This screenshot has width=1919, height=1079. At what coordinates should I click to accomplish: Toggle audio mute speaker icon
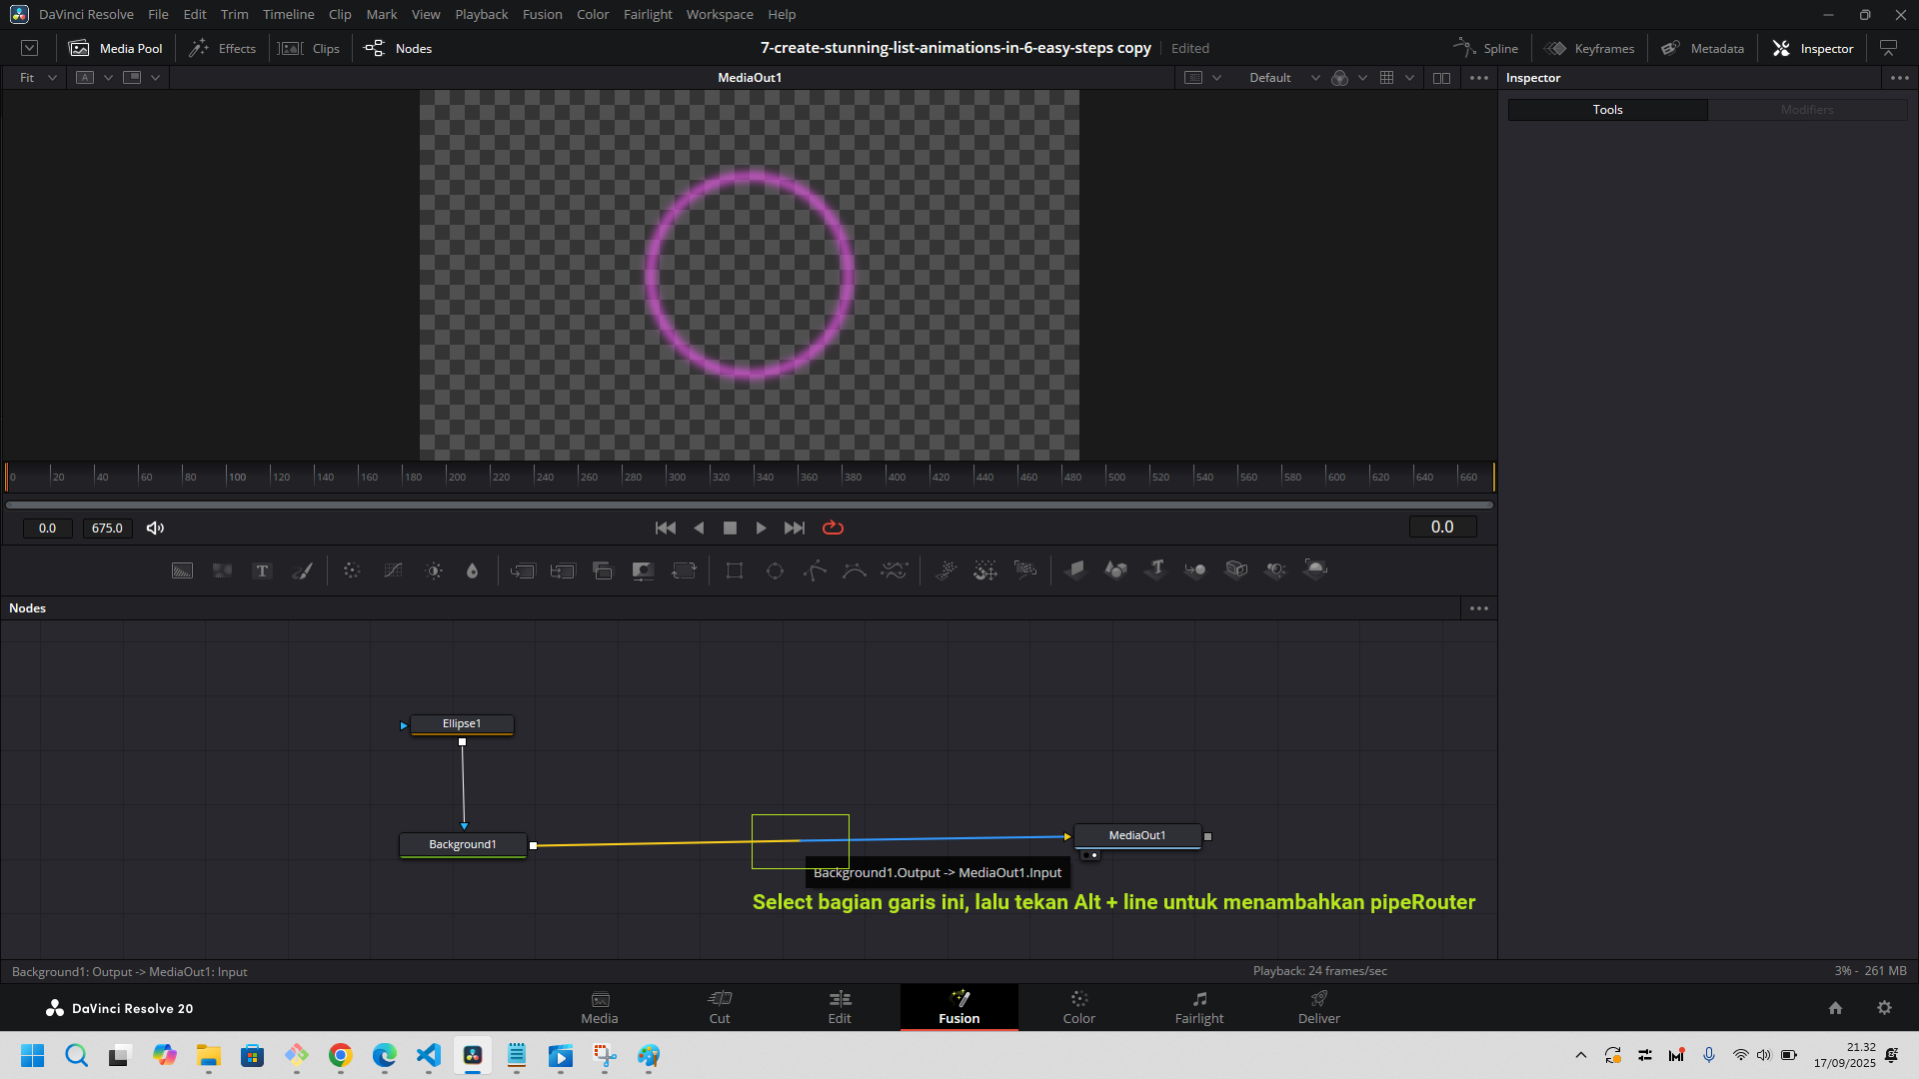pos(155,528)
